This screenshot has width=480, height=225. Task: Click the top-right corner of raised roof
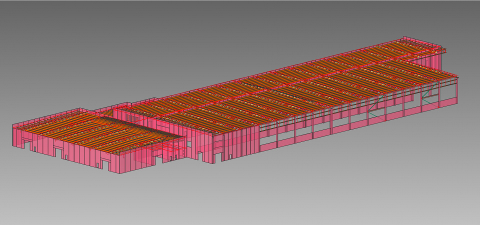coord(444,49)
